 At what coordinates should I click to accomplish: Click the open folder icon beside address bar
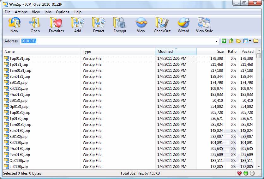click(238, 41)
